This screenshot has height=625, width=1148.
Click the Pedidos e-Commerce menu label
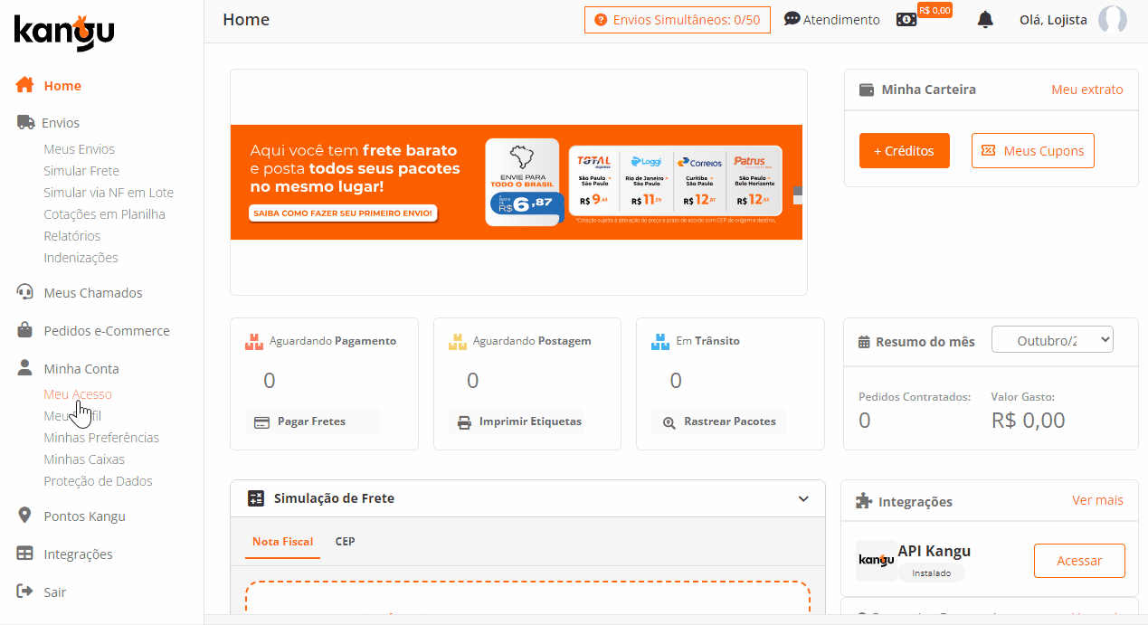point(107,331)
